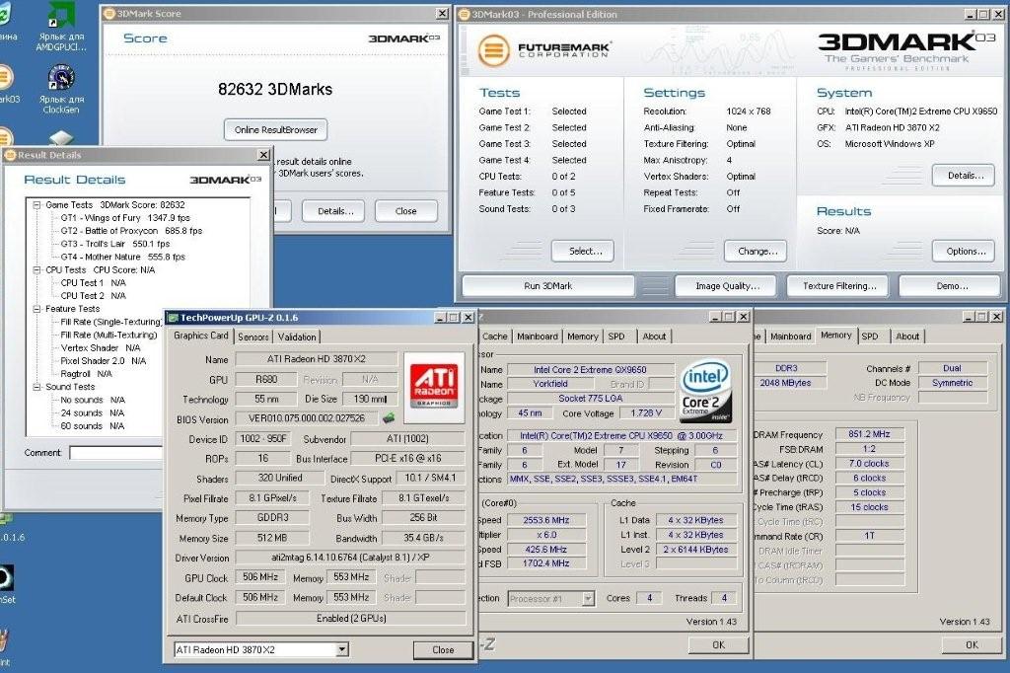Open the SPD tab in middle CPU-Z window
This screenshot has width=1010, height=673.
(616, 336)
